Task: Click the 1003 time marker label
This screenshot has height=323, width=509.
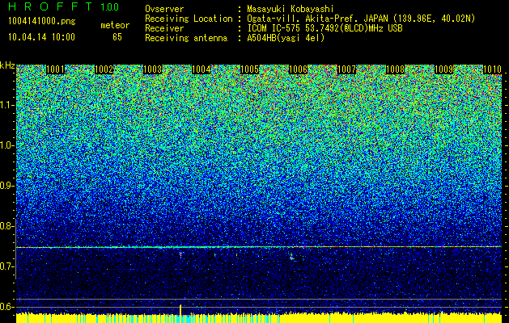Action: coord(153,69)
